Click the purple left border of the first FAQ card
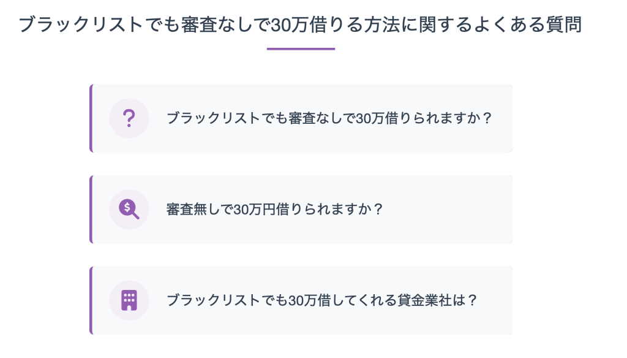 (x=91, y=118)
